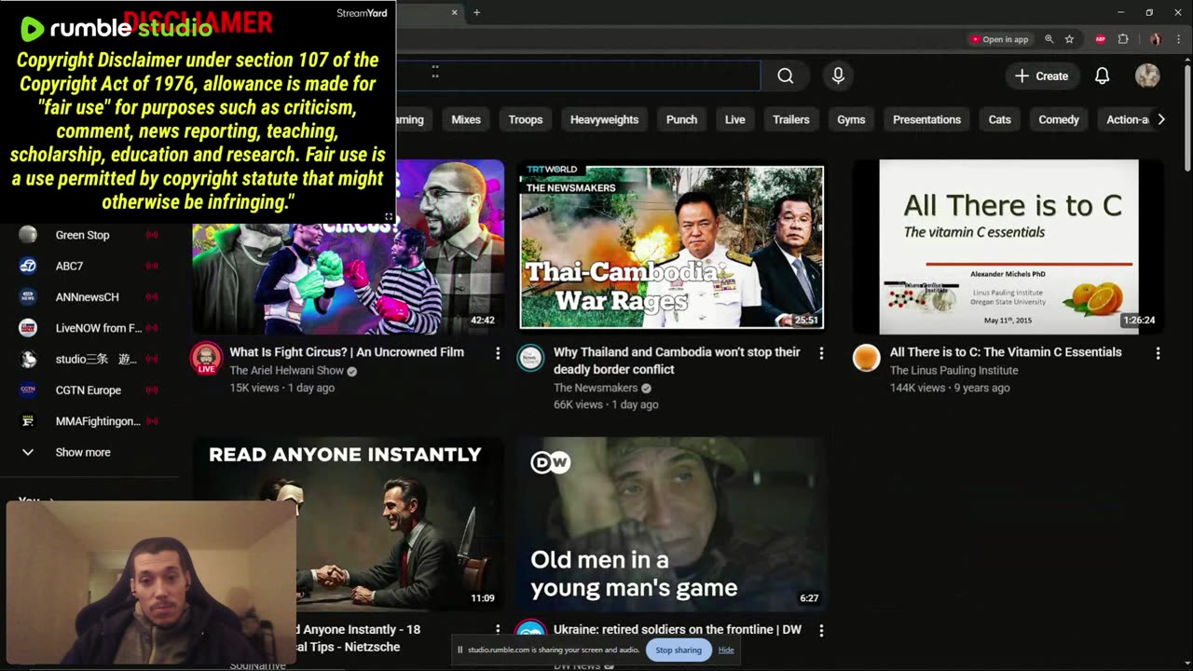
Task: Click the Hide link in sharing bar
Action: (x=726, y=650)
